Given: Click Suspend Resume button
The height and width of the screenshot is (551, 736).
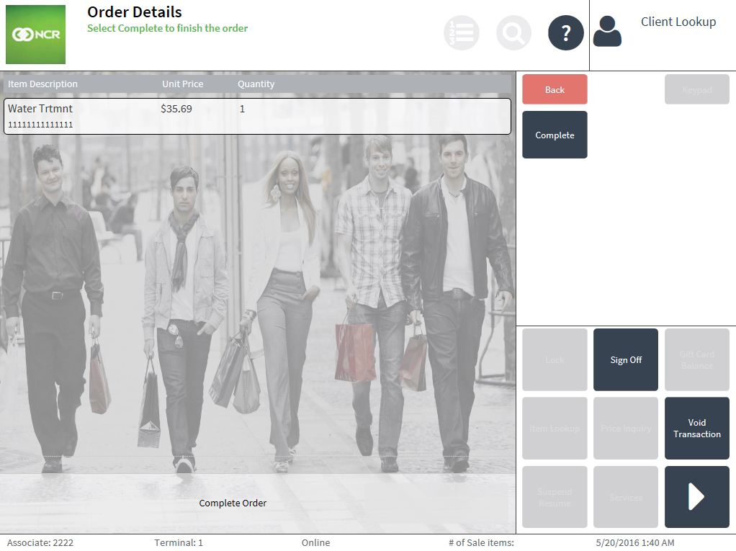Looking at the screenshot, I should pos(555,497).
